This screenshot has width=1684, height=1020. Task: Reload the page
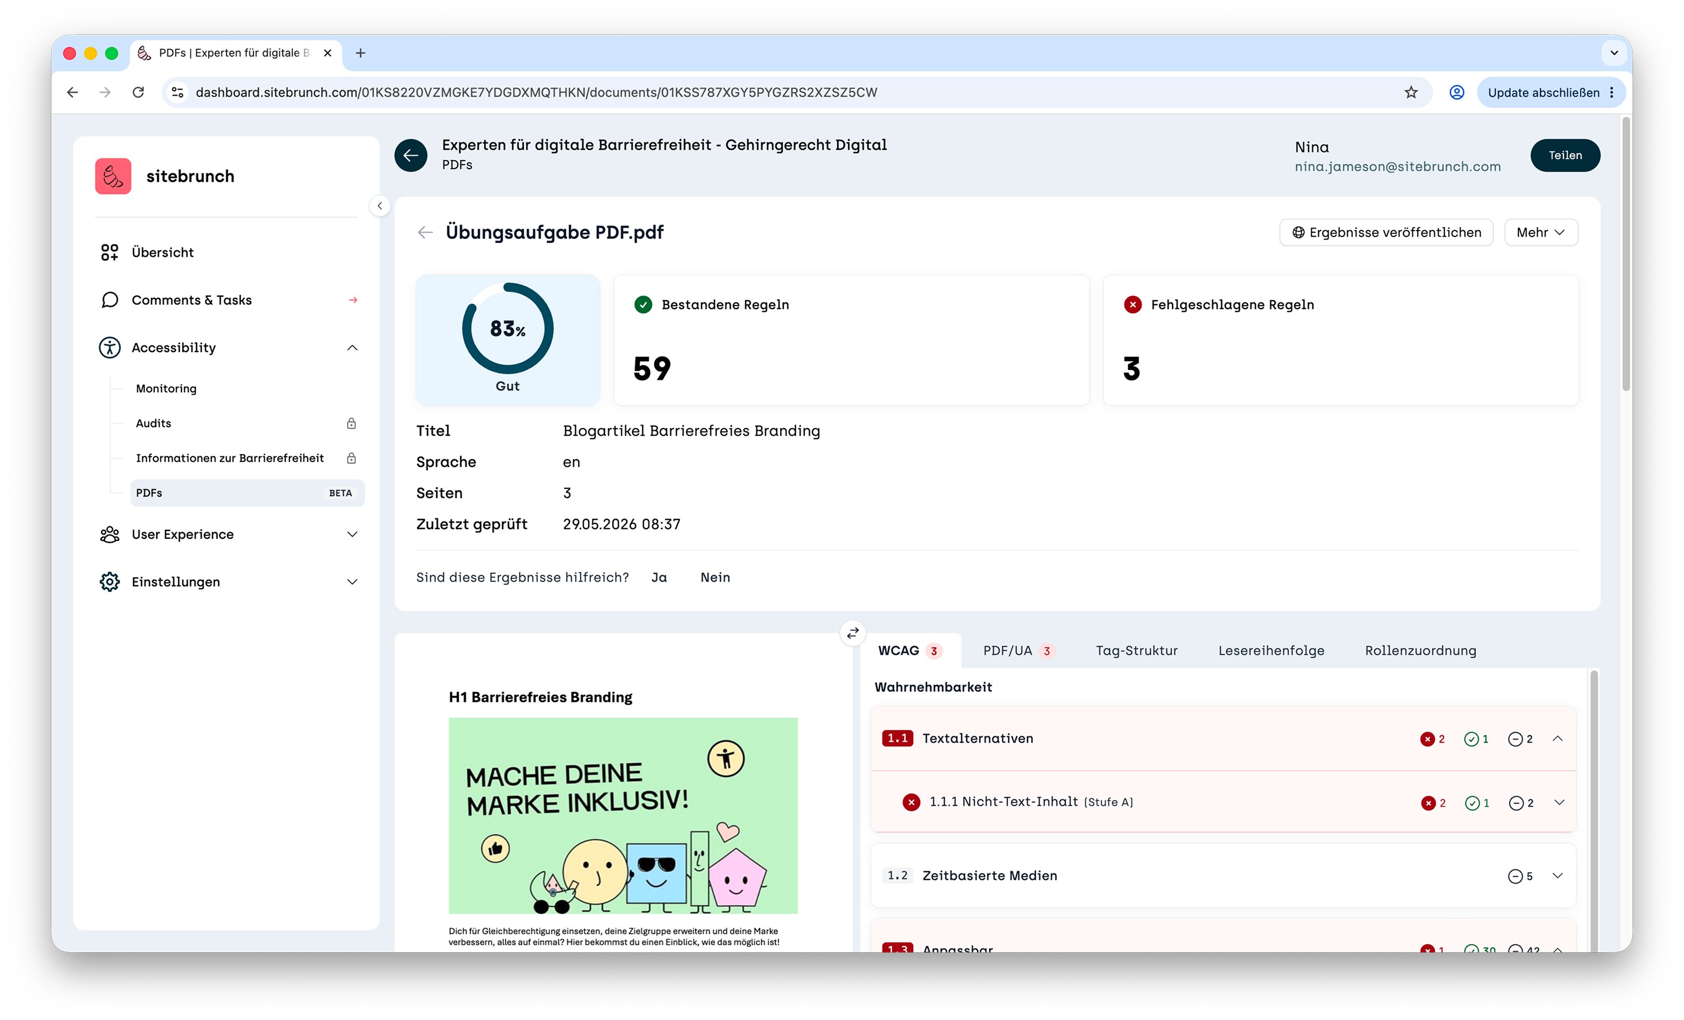tap(138, 92)
